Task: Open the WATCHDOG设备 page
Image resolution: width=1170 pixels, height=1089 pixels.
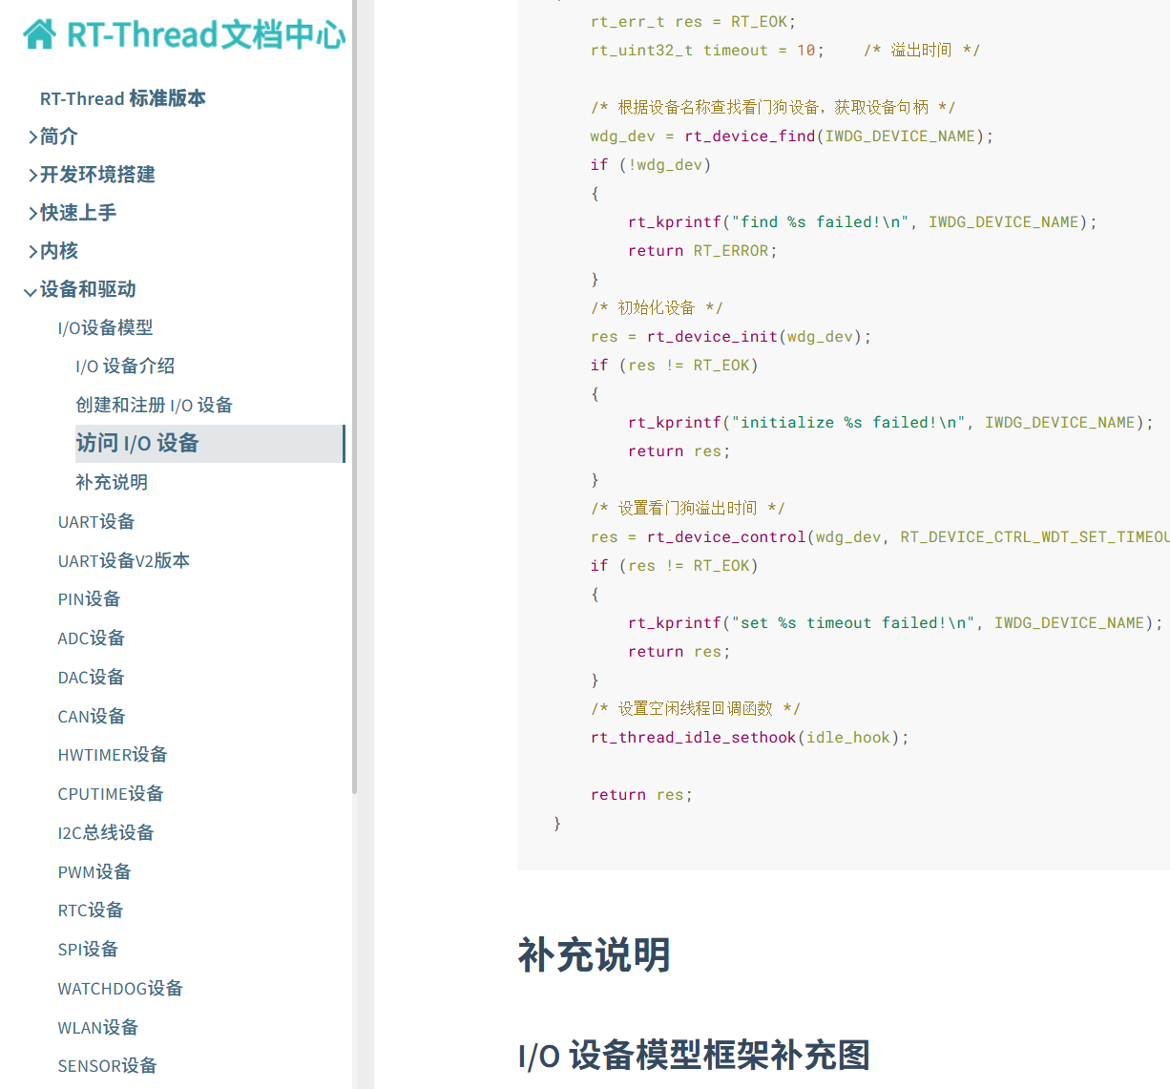Action: tap(120, 989)
